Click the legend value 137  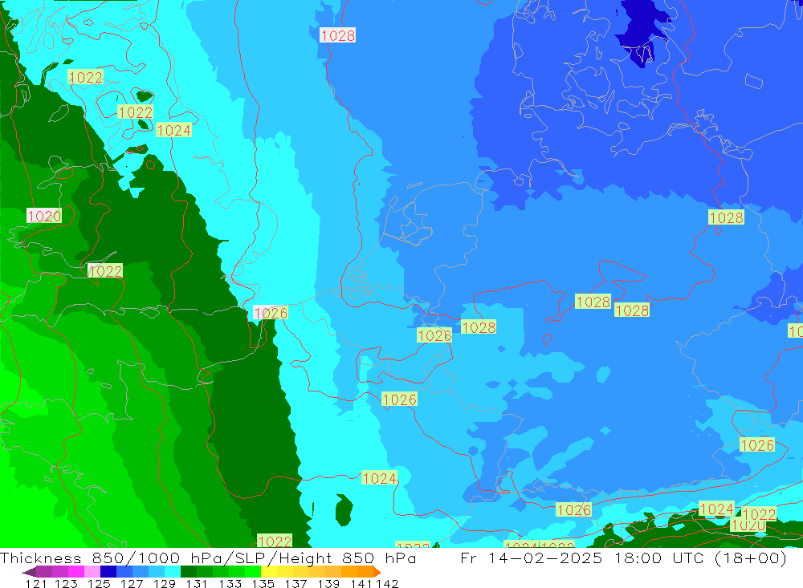click(296, 583)
